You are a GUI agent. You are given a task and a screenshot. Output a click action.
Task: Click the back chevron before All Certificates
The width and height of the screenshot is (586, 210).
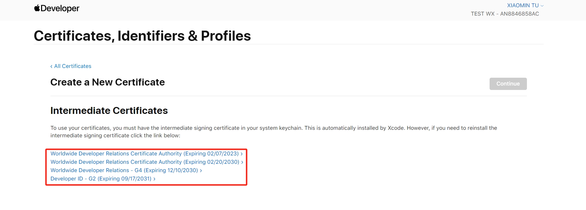point(51,66)
